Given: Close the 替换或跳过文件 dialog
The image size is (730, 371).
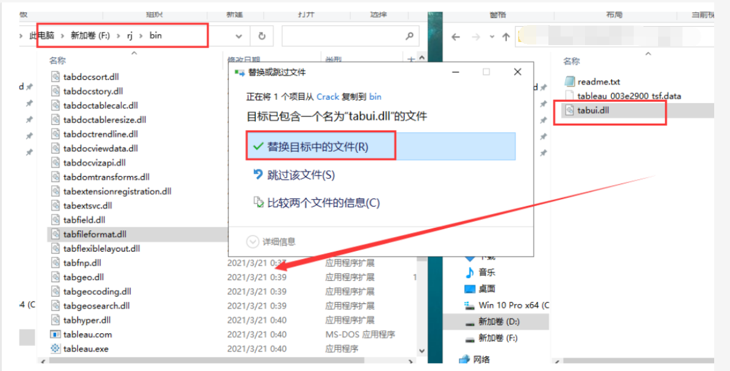Looking at the screenshot, I should click(518, 72).
